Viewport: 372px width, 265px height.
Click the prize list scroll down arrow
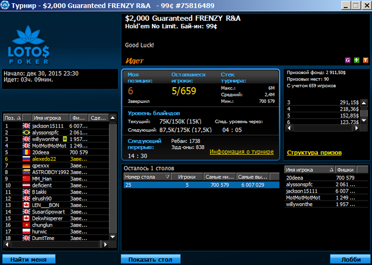(x=364, y=121)
